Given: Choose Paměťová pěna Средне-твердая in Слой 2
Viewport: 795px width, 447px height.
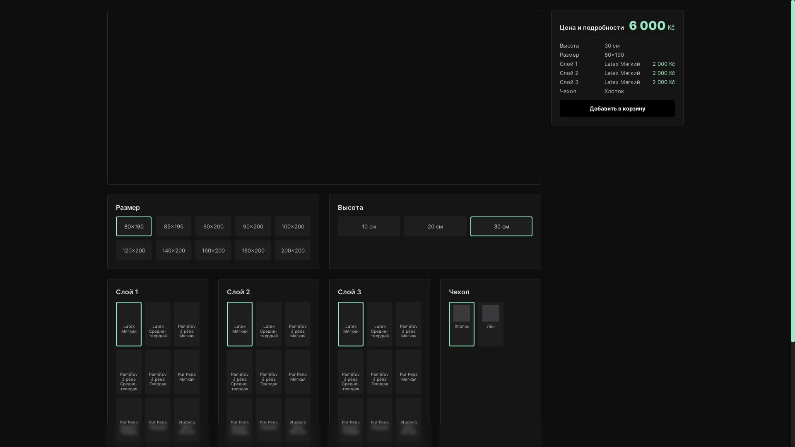Looking at the screenshot, I should click(240, 372).
